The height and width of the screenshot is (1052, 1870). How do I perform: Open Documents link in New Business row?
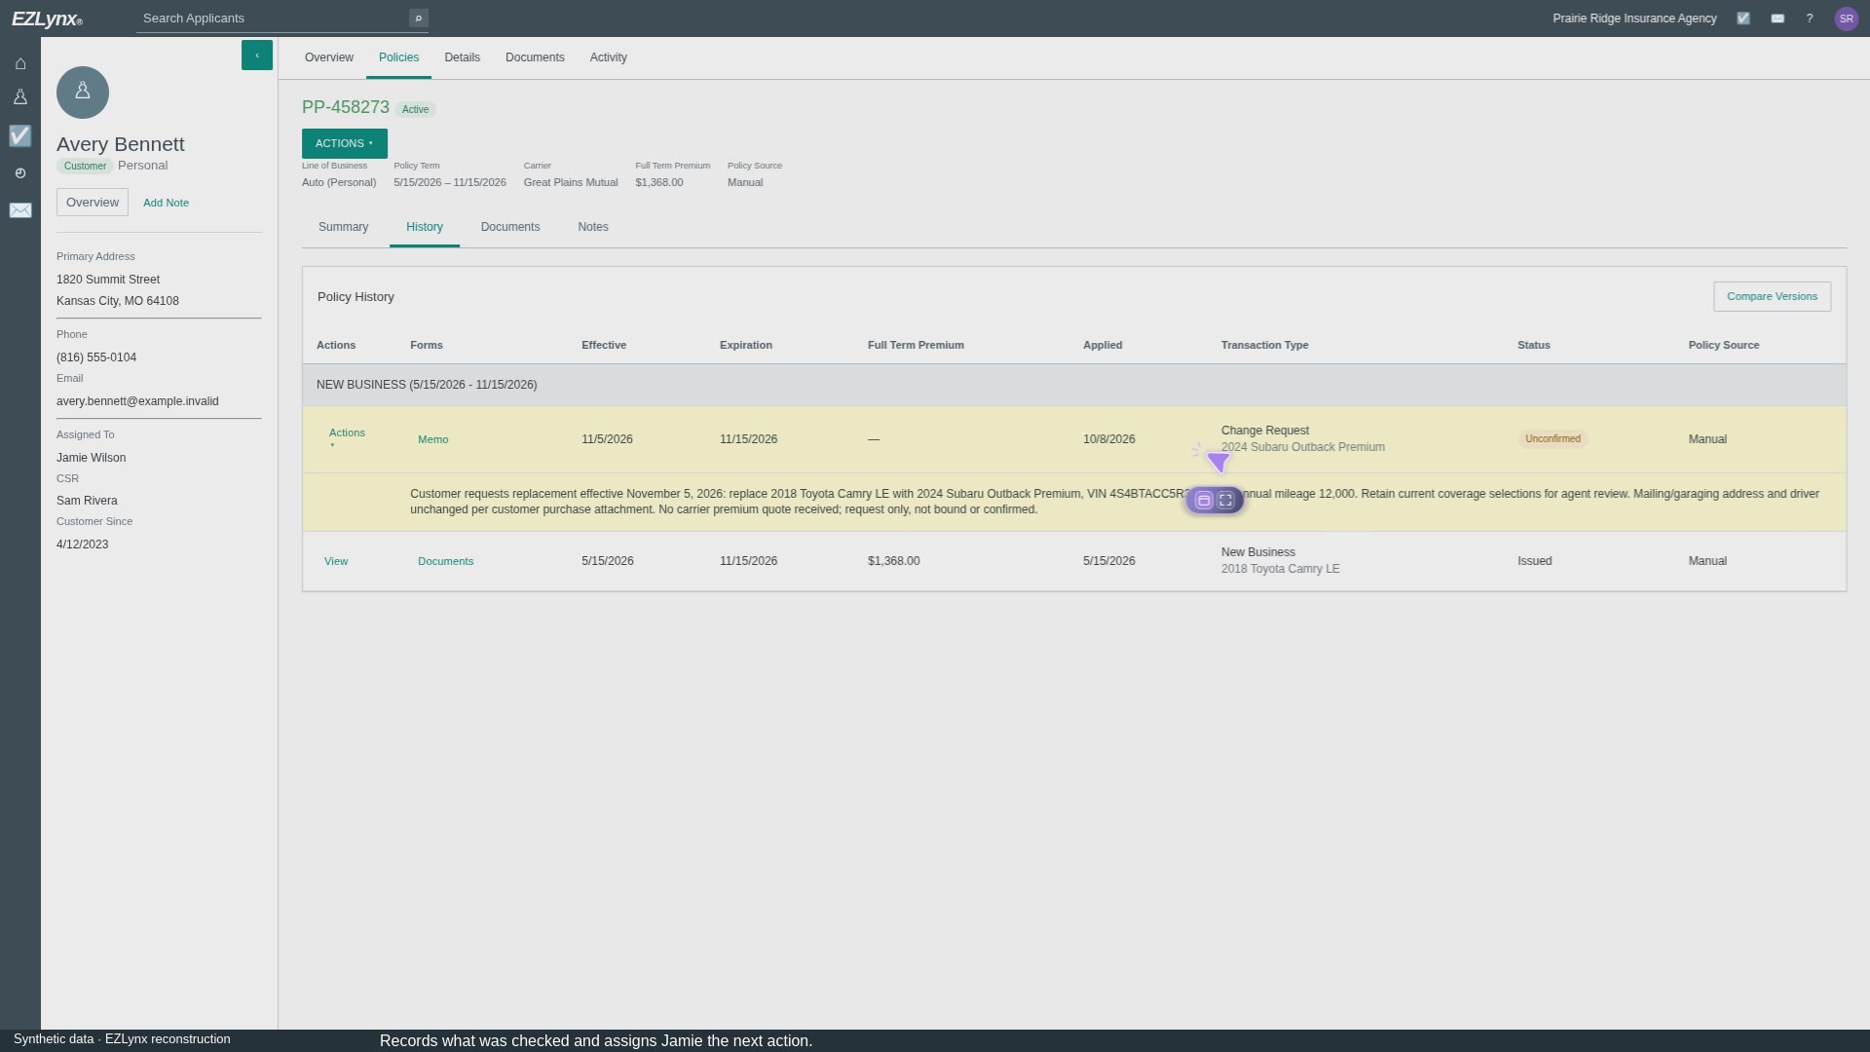(x=446, y=562)
